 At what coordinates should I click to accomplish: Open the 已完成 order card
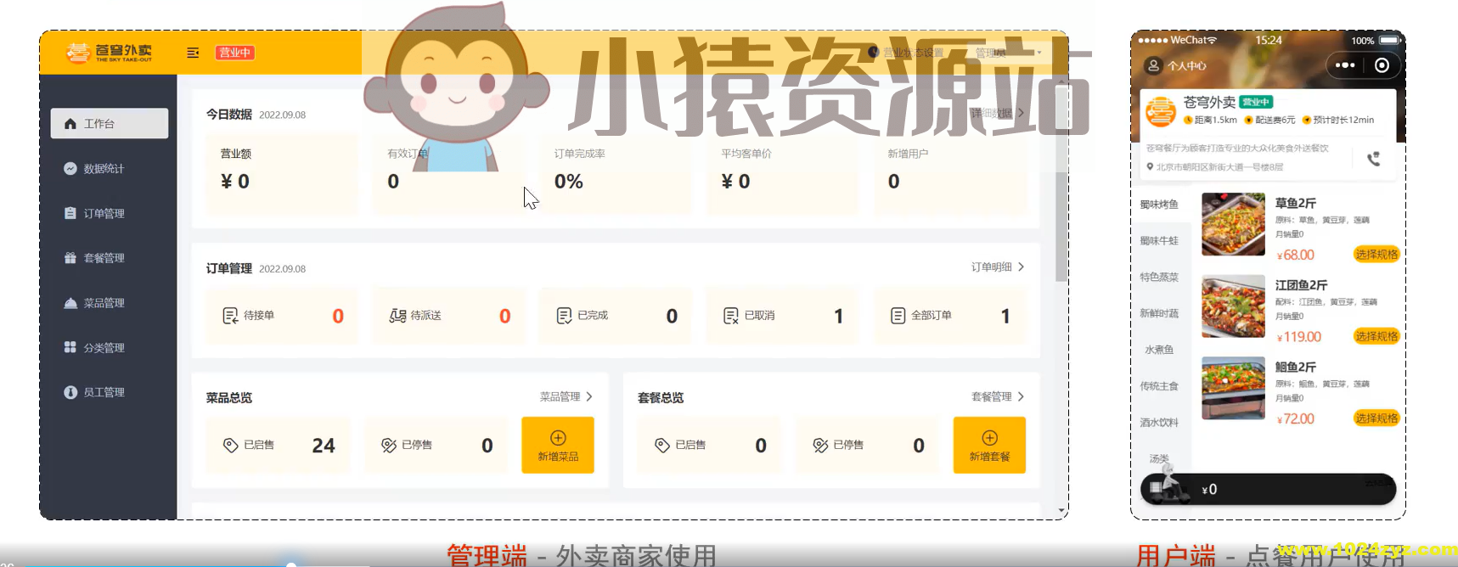click(616, 316)
